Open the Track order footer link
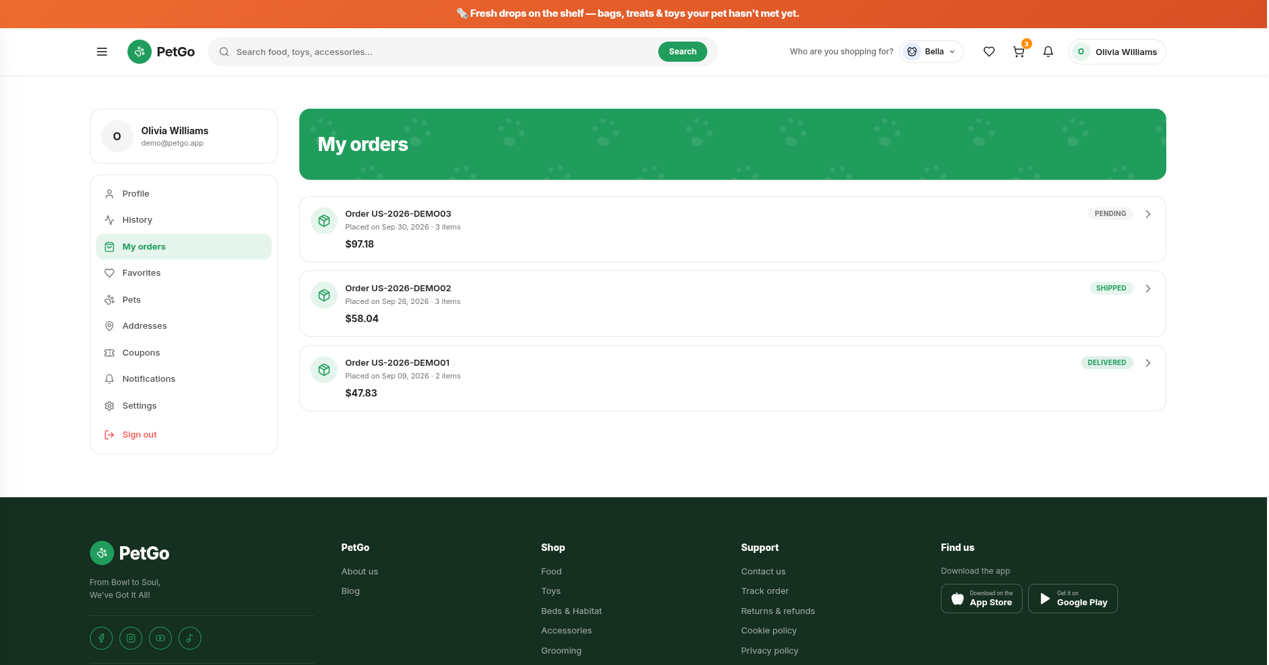 point(765,591)
